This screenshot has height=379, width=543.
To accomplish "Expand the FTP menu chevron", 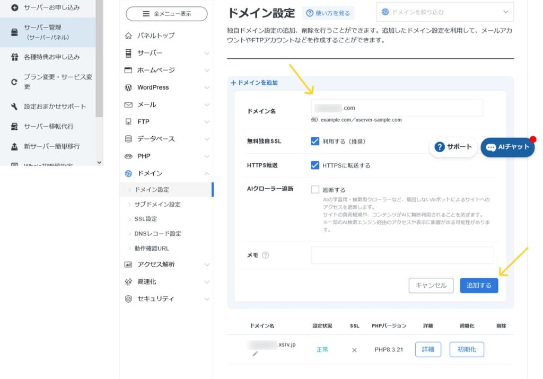I will click(x=207, y=122).
